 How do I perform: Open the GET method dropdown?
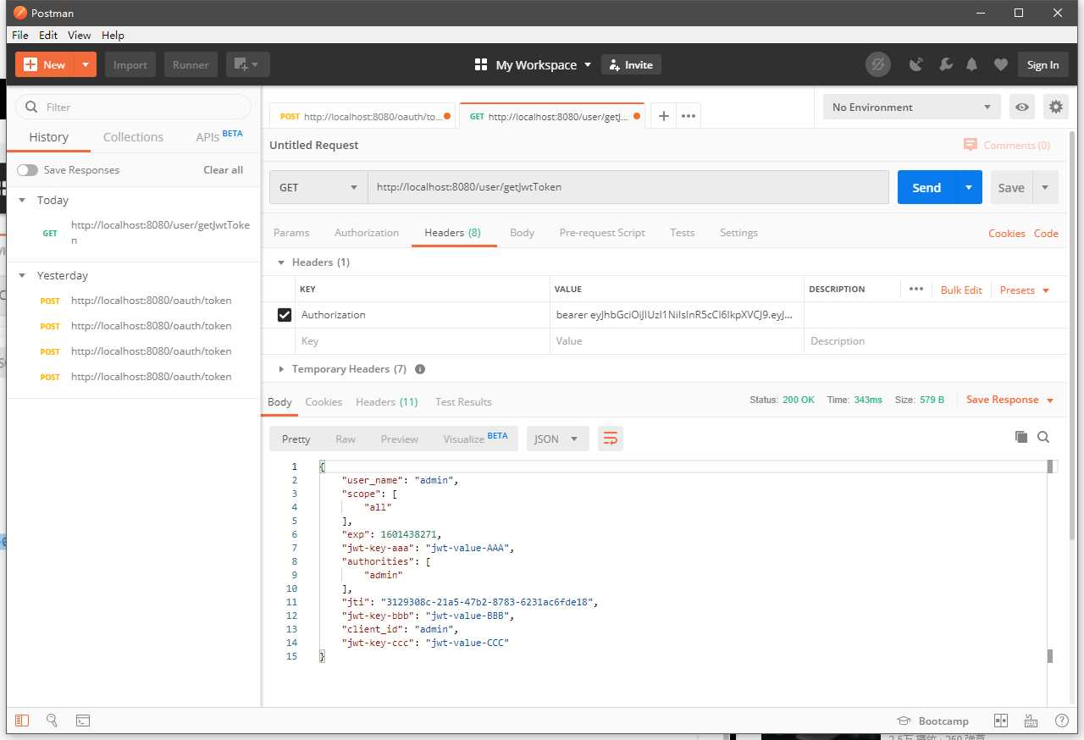(x=318, y=187)
